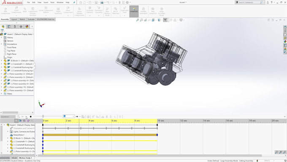Click the Mate ribbon tool
Image resolution: width=287 pixels, height=162 pixels.
pos(25,10)
